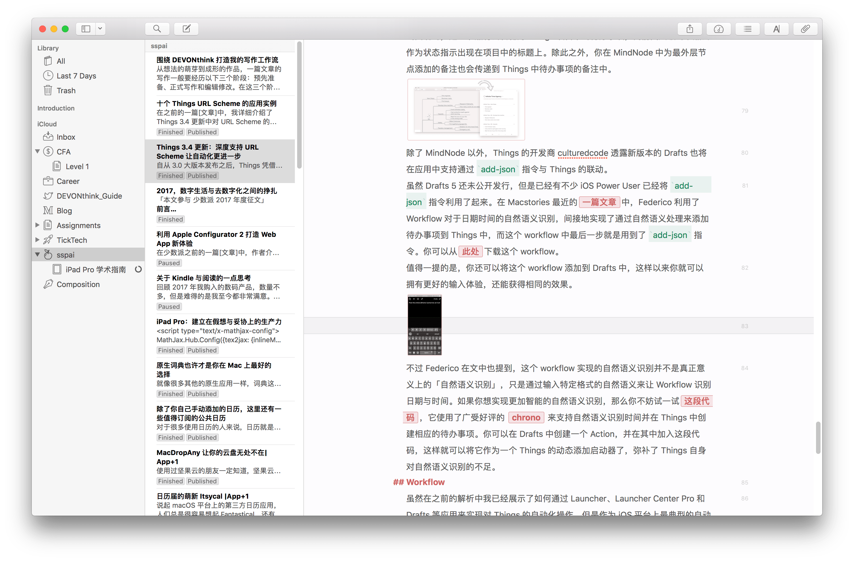The height and width of the screenshot is (561, 854).
Task: Open the attachments paperclip icon
Action: 805,29
